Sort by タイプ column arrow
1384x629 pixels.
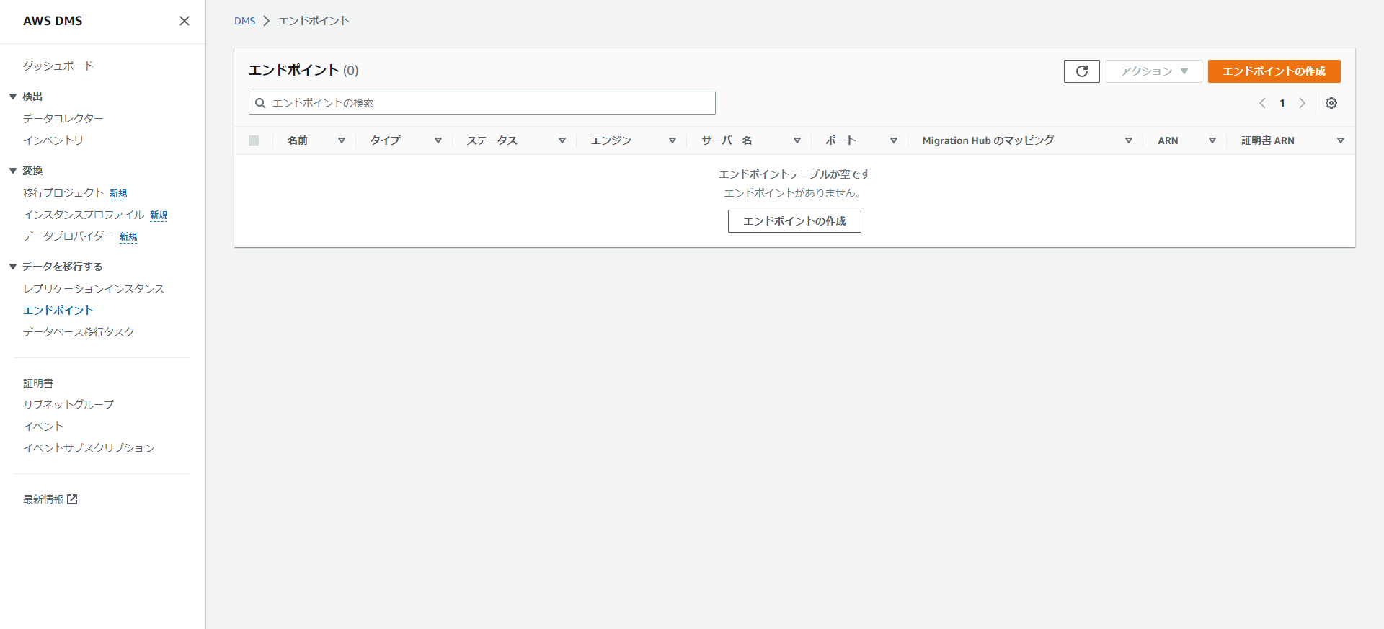point(438,140)
